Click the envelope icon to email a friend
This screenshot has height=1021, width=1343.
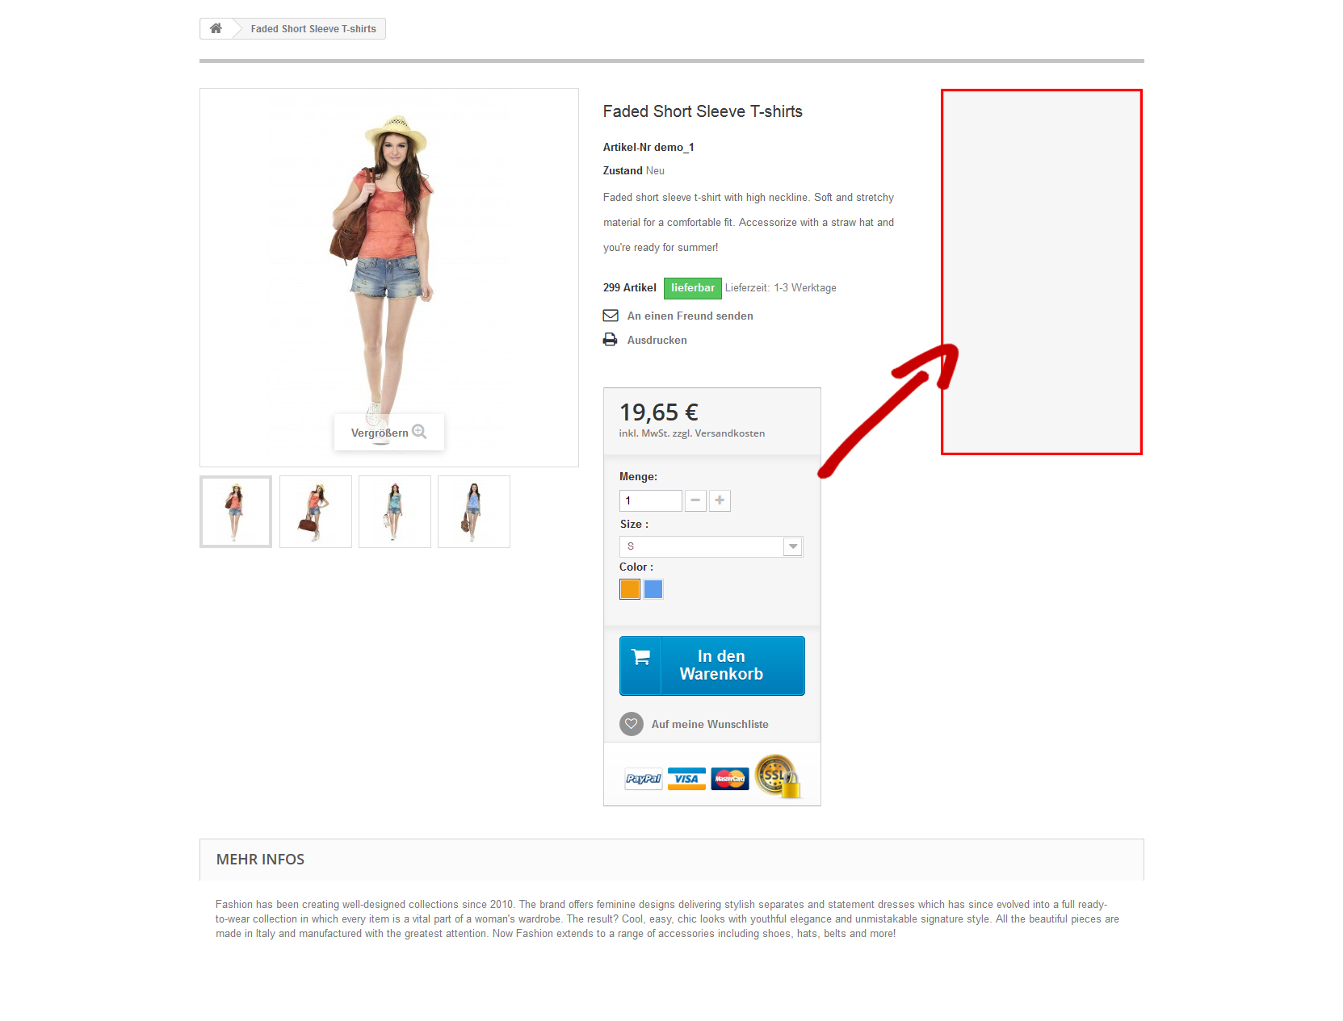(x=611, y=316)
